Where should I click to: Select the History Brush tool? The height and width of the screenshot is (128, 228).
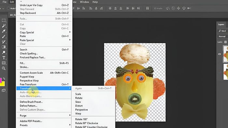4,42
